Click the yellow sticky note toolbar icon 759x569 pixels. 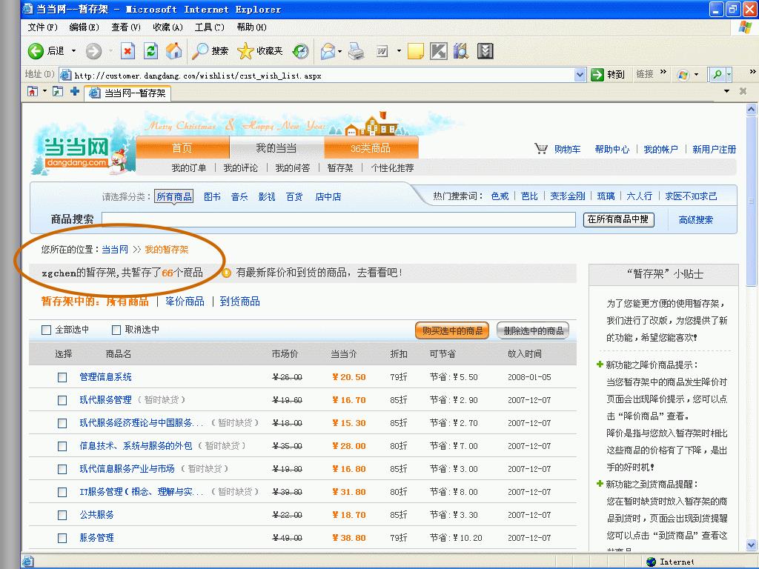tap(415, 51)
